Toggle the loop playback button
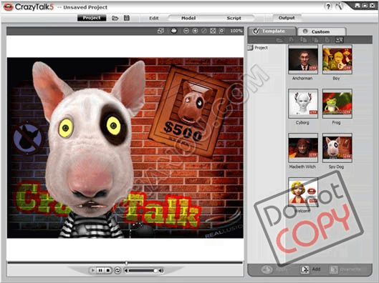The width and height of the screenshot is (379, 283). click(117, 270)
